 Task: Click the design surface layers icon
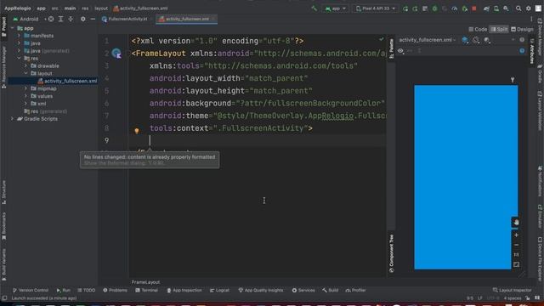[x=465, y=40]
